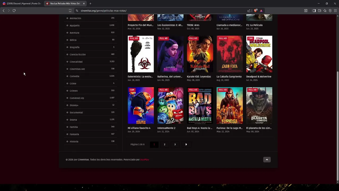Click the back-to-top arrow button in the footer
The width and height of the screenshot is (339, 191).
pyautogui.click(x=267, y=159)
